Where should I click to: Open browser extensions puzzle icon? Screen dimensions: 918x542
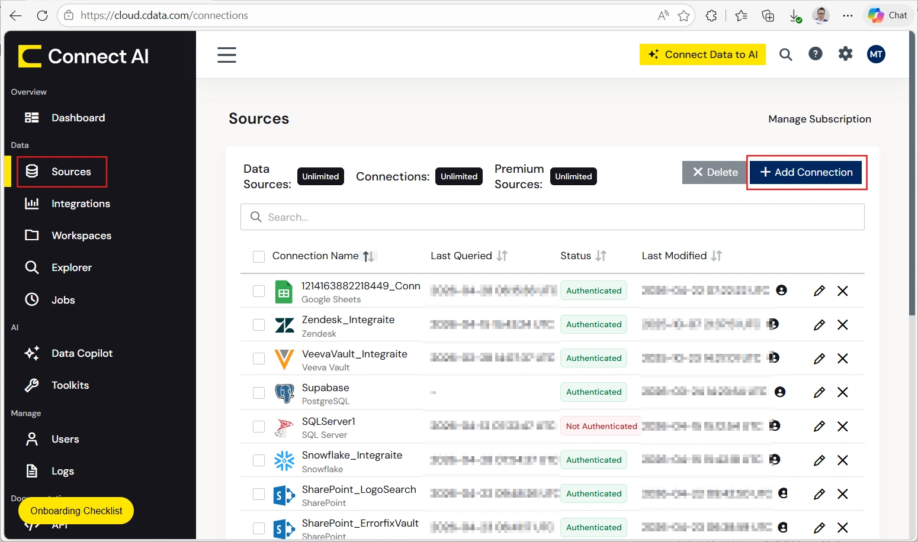[711, 15]
